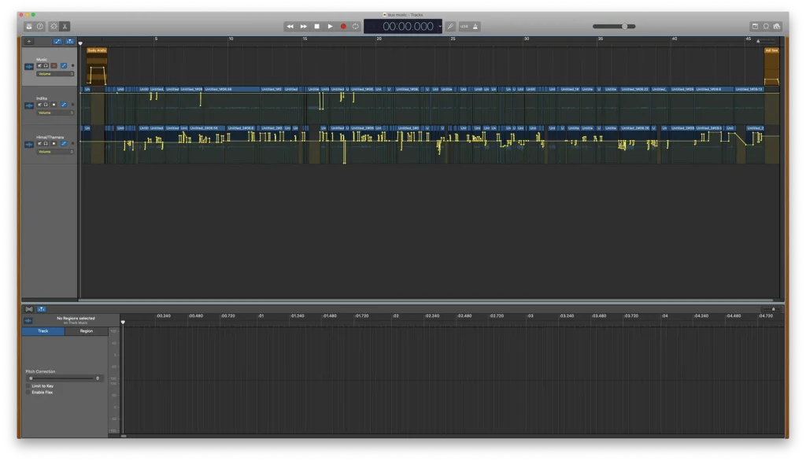Switch to the Region tab in editor
The height and width of the screenshot is (461, 806).
coord(87,331)
